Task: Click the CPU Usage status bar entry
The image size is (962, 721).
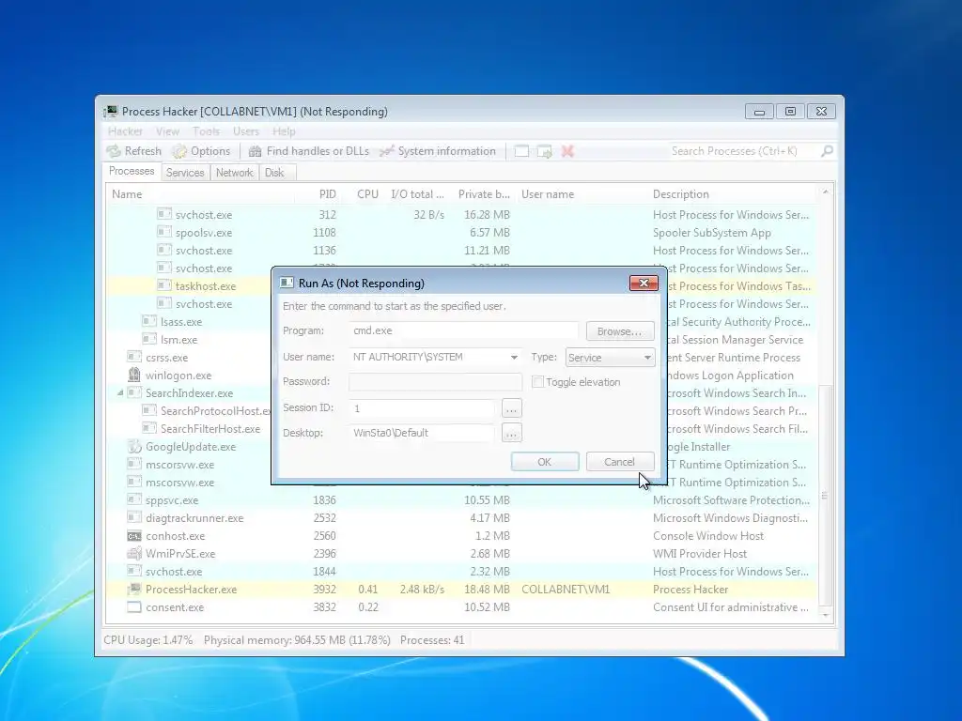Action: pos(147,640)
